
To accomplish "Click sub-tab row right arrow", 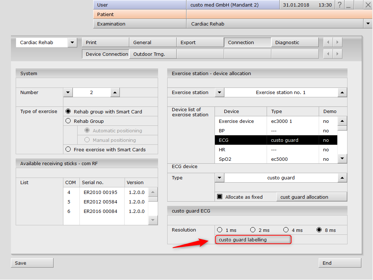I will tap(337, 54).
